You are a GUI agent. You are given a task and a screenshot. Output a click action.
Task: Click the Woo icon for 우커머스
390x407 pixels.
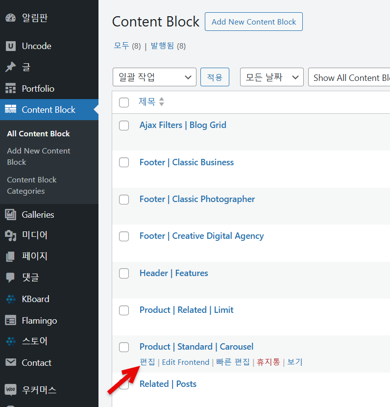11,390
